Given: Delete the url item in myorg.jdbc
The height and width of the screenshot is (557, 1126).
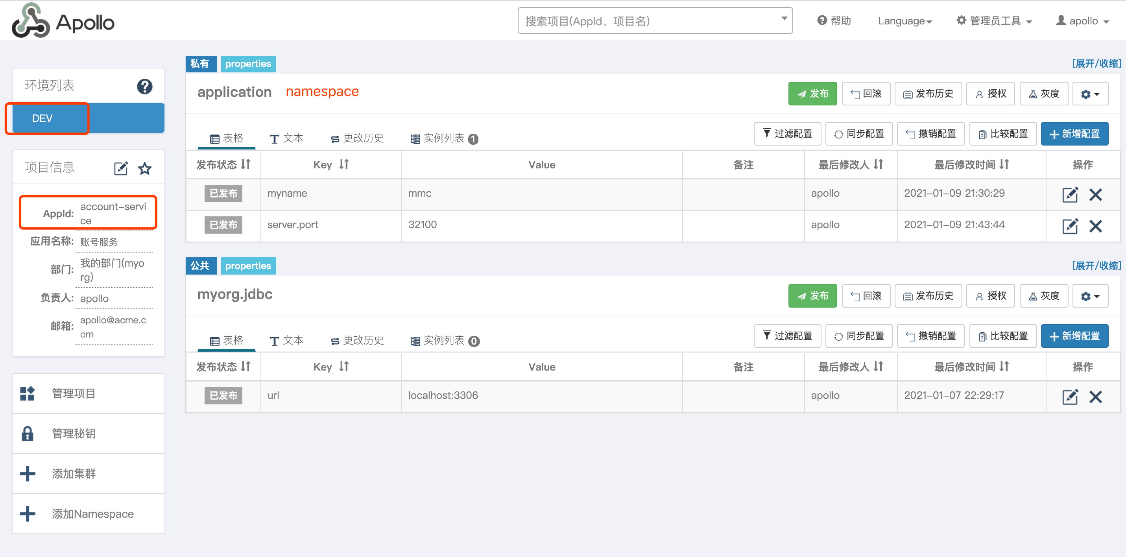Looking at the screenshot, I should [x=1096, y=397].
